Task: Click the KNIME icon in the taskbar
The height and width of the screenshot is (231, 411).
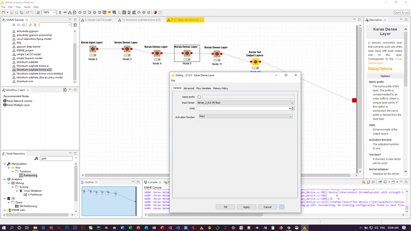Action: click(304, 228)
